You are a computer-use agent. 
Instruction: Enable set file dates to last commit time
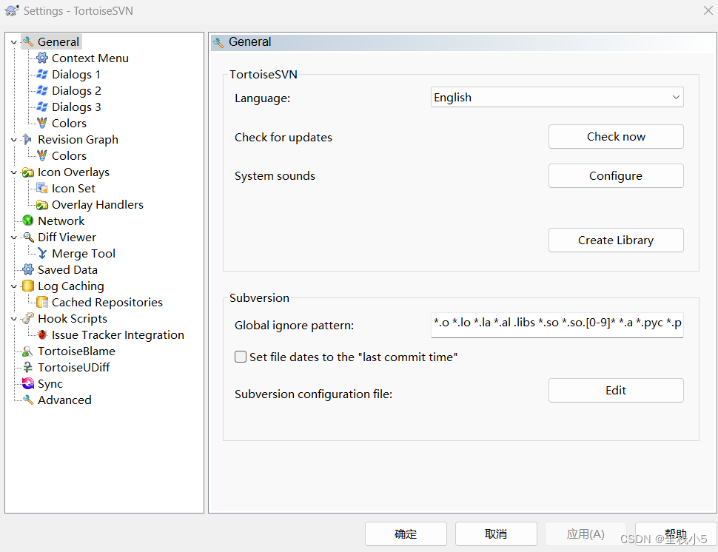click(241, 357)
